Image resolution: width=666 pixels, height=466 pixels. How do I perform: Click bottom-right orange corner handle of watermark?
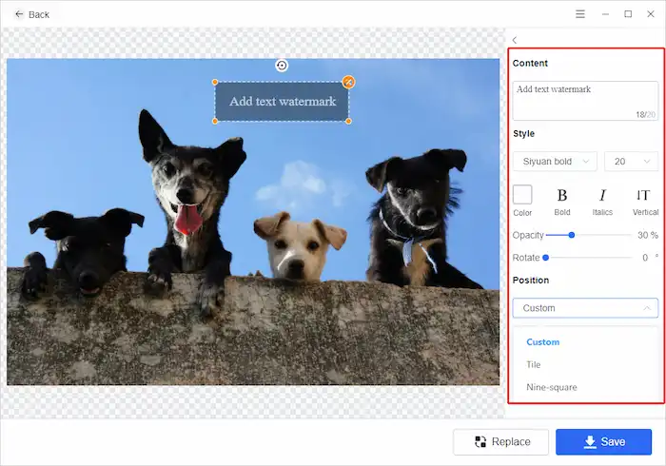tap(349, 122)
